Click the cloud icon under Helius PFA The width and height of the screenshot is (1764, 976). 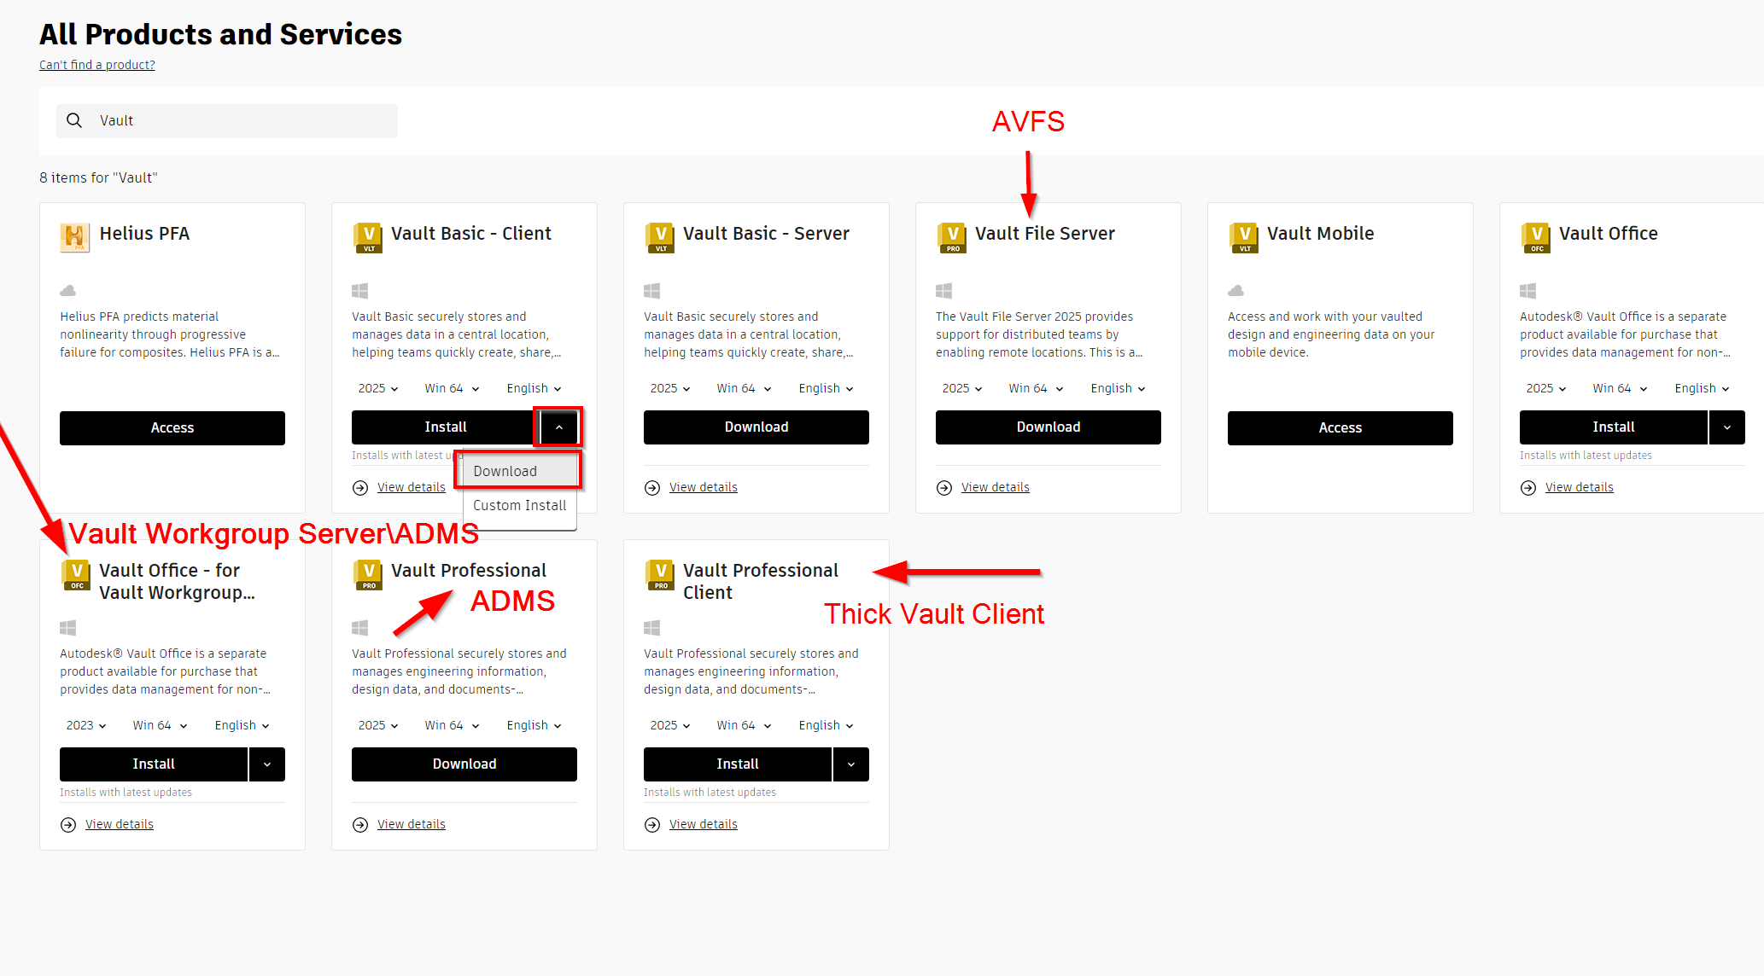[x=67, y=290]
